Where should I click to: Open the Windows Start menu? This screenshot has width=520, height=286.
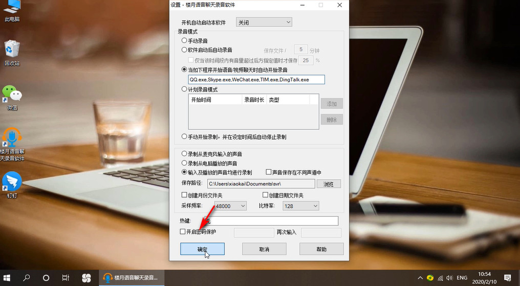[x=7, y=278]
